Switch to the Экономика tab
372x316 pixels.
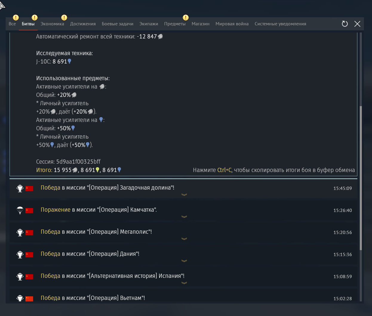(x=52, y=24)
